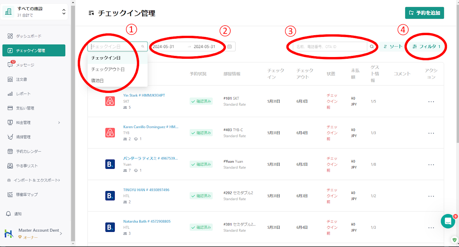
Task: Click Booking.com icon for TINGYU HAN
Action: [x=110, y=196]
